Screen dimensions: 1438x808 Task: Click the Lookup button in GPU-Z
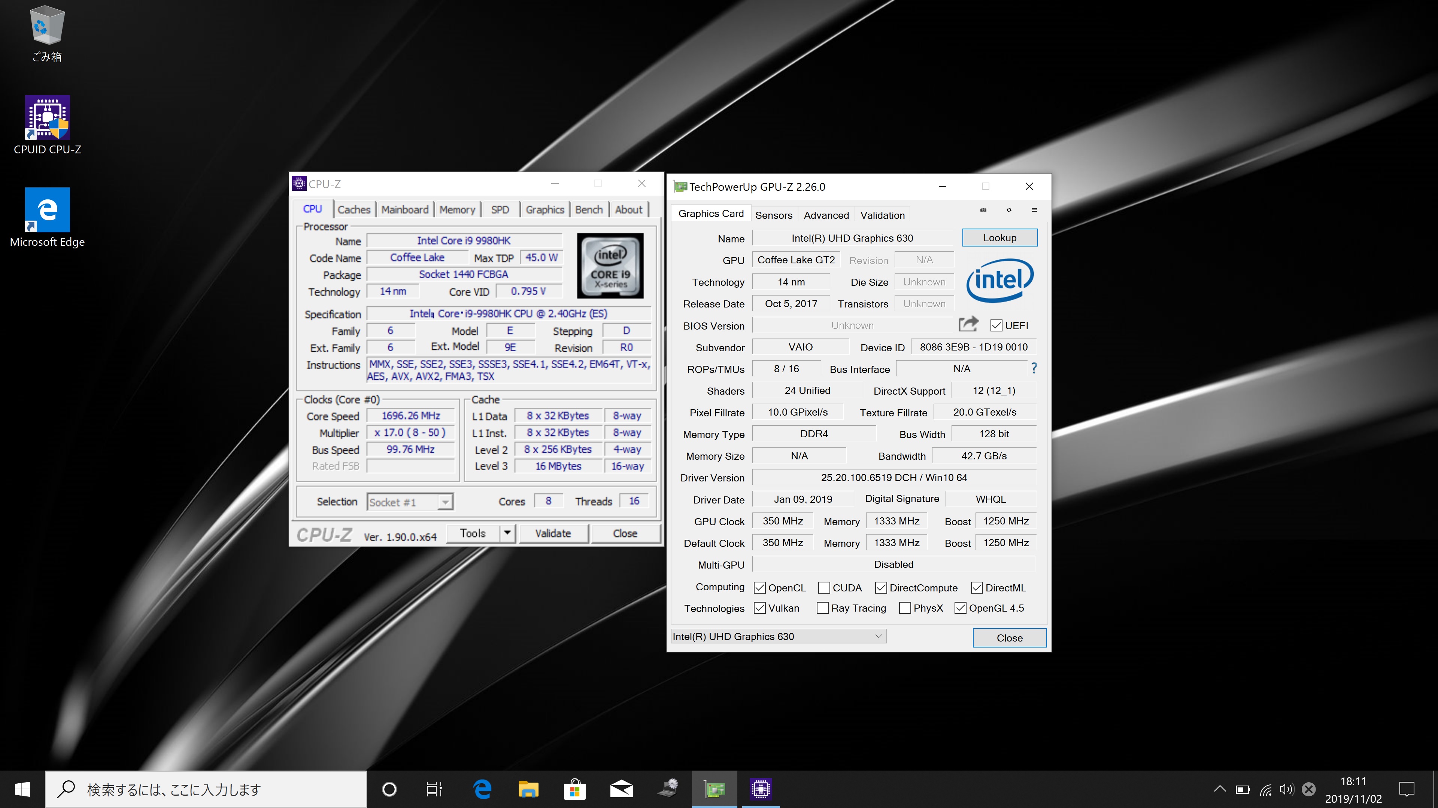point(1000,238)
